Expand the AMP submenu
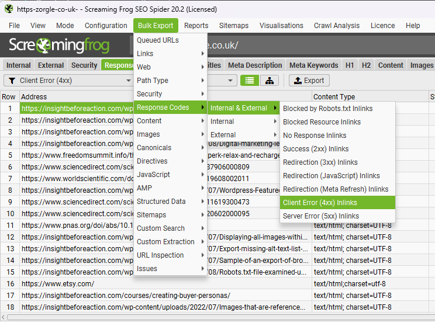The width and height of the screenshot is (435, 326). [x=170, y=188]
